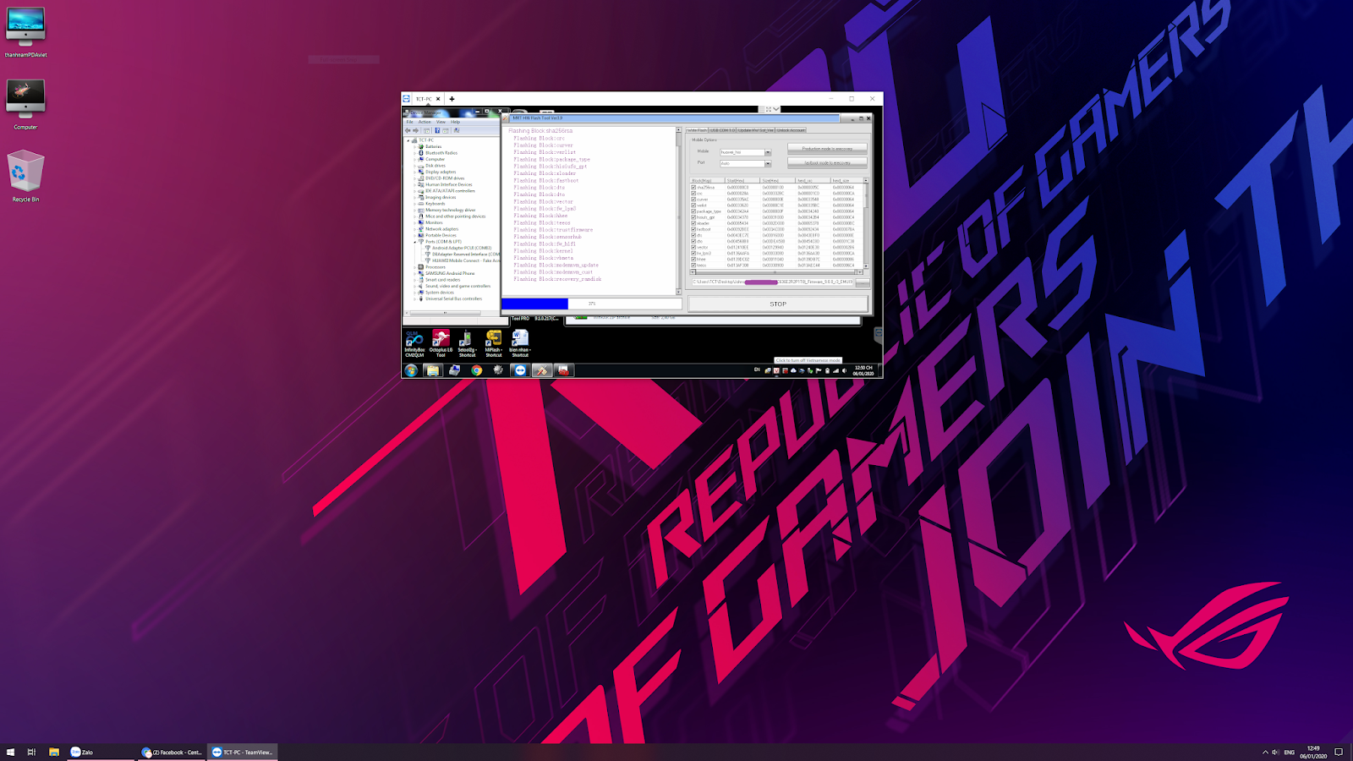
Task: Expand the Processors tree node
Action: pyautogui.click(x=415, y=267)
